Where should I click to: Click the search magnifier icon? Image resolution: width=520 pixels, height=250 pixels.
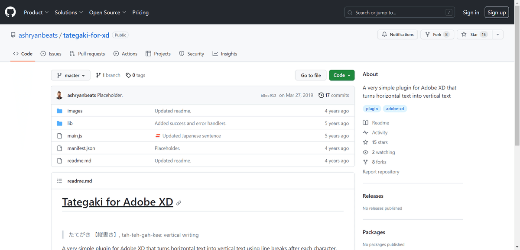350,13
